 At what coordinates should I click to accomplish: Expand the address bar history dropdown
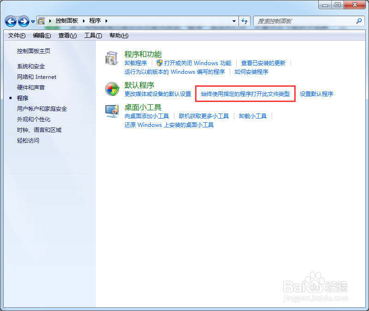click(234, 21)
